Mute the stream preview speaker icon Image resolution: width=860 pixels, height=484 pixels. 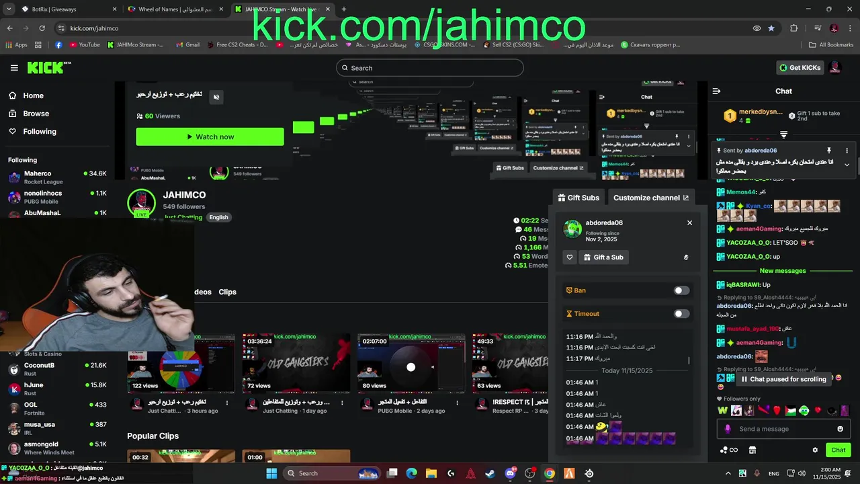(x=216, y=97)
